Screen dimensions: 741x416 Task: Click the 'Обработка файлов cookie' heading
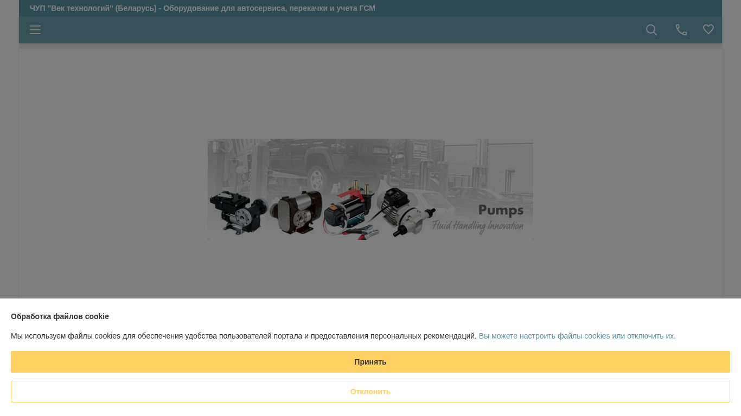point(60,316)
